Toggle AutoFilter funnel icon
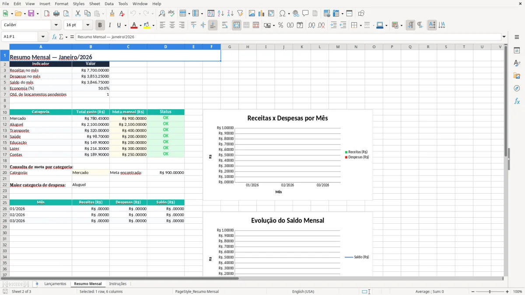The image size is (525, 295). click(x=240, y=14)
